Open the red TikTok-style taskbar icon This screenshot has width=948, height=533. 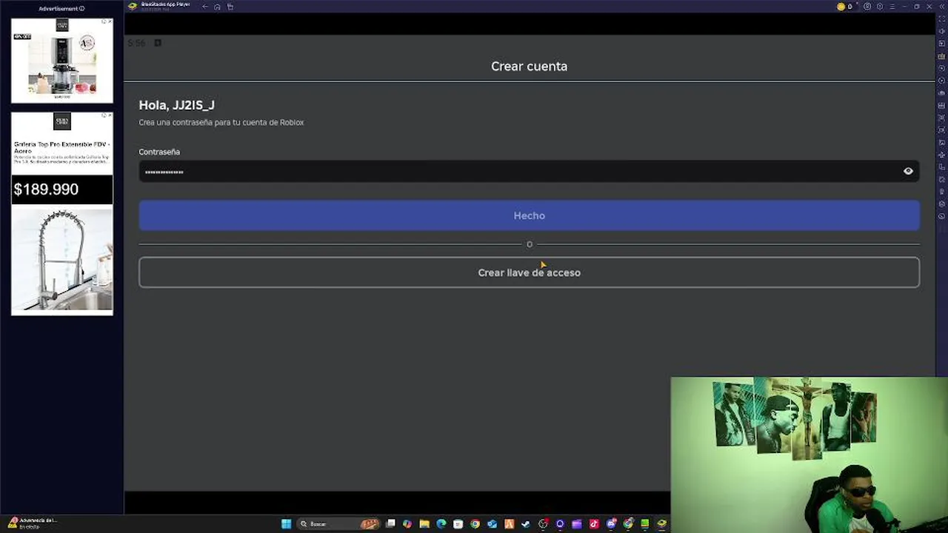[x=594, y=524]
